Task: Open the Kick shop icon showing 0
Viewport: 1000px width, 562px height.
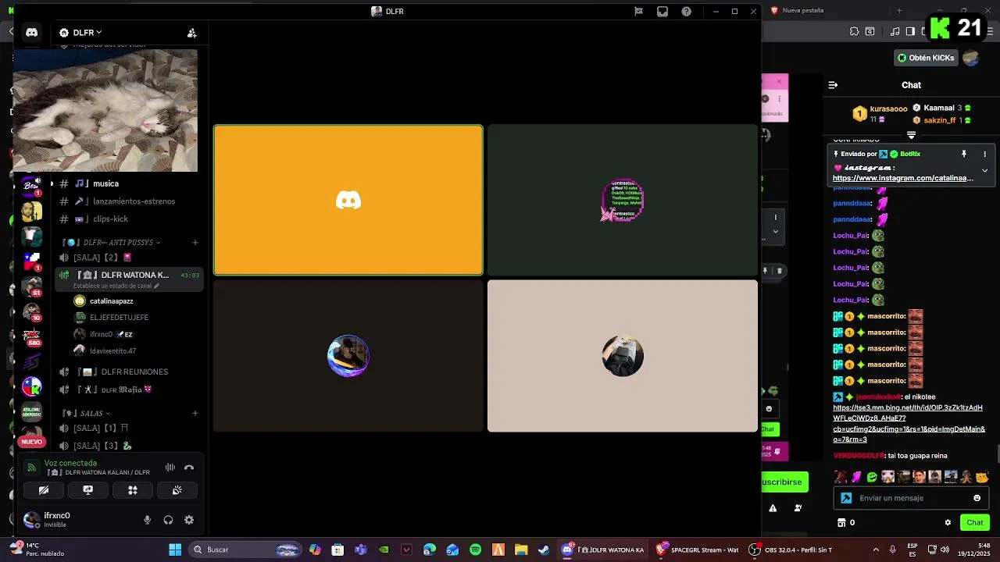Action: (845, 522)
